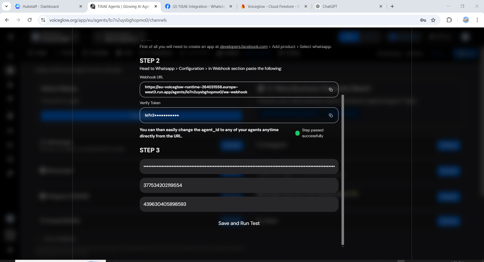Copy the Verify Token value

(x=331, y=115)
